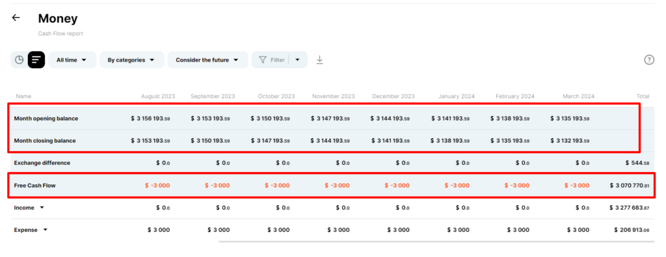Expand the Income row categories
The width and height of the screenshot is (666, 257).
(42, 208)
